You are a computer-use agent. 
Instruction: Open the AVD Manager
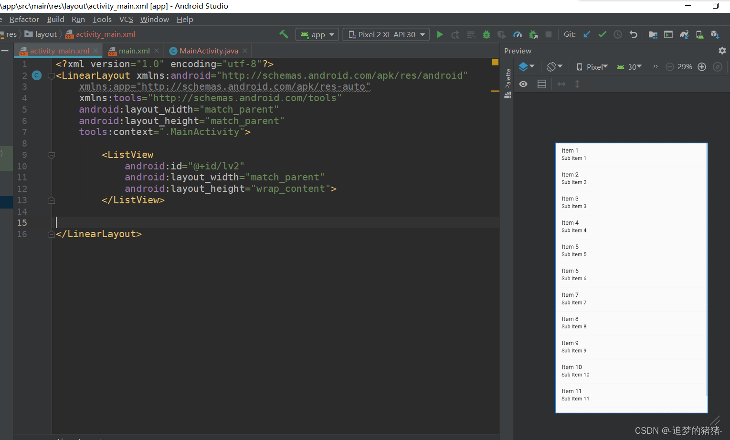[700, 34]
